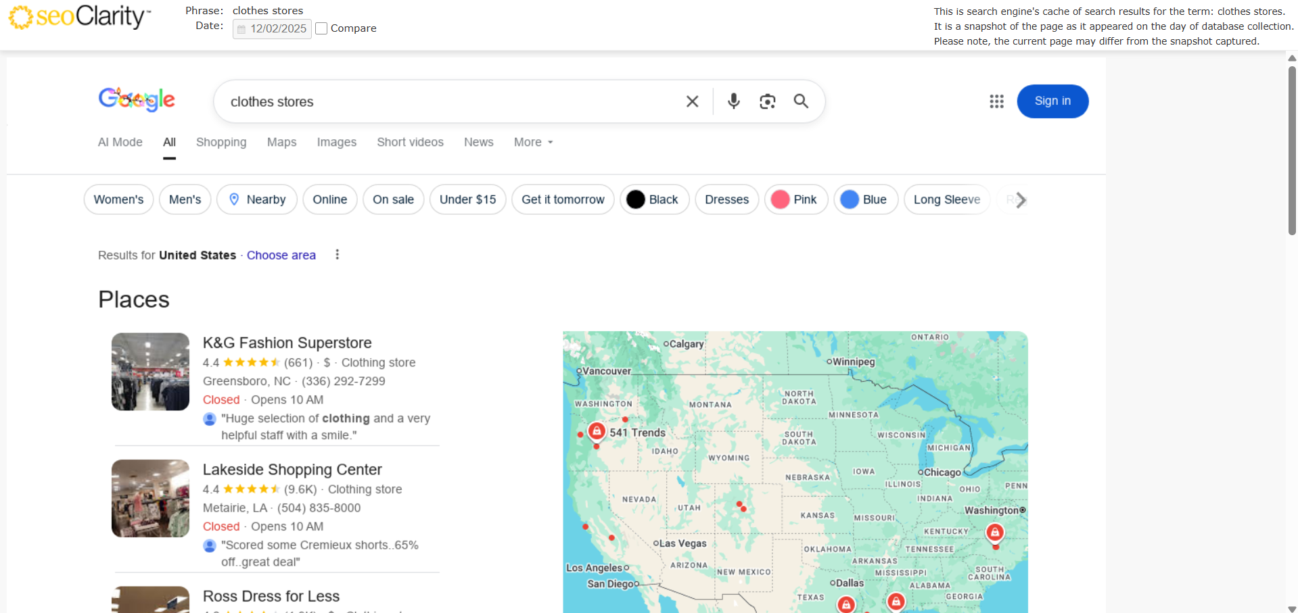Screen dimensions: 1298x613
Task: Clear the search box with the X icon
Action: click(692, 101)
